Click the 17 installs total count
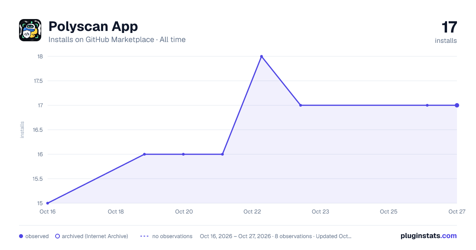 pos(449,27)
